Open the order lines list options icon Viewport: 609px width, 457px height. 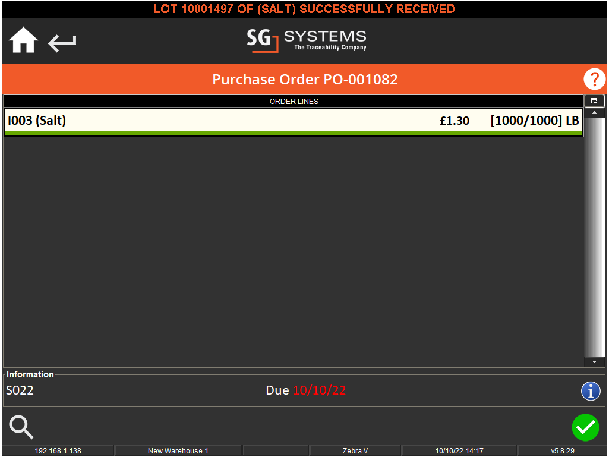(x=594, y=101)
